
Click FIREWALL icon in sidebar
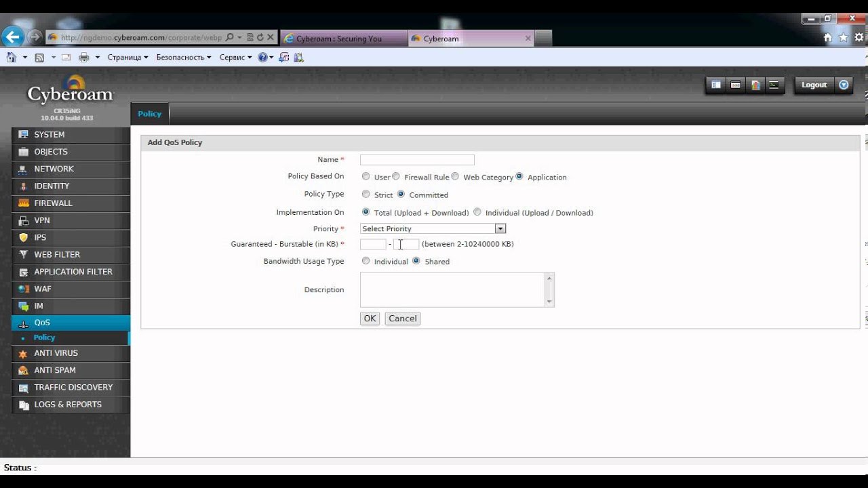click(24, 203)
